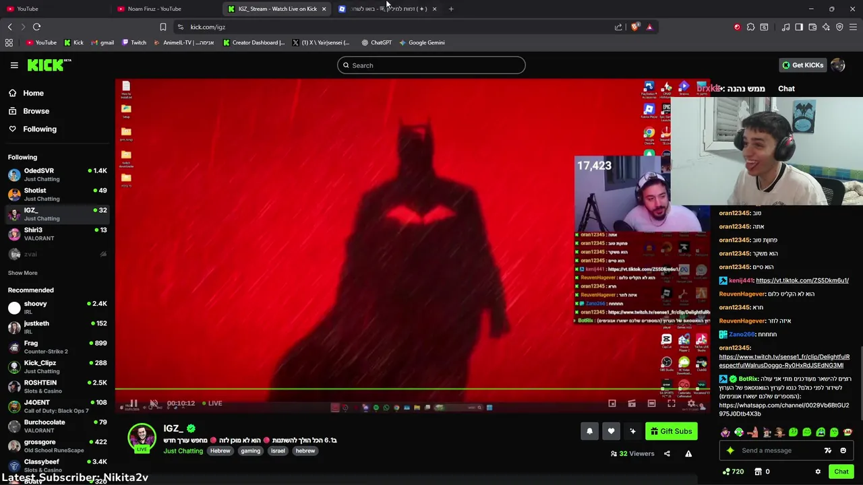Open Brave VPN shield icon
The height and width of the screenshot is (485, 863).
(839, 27)
